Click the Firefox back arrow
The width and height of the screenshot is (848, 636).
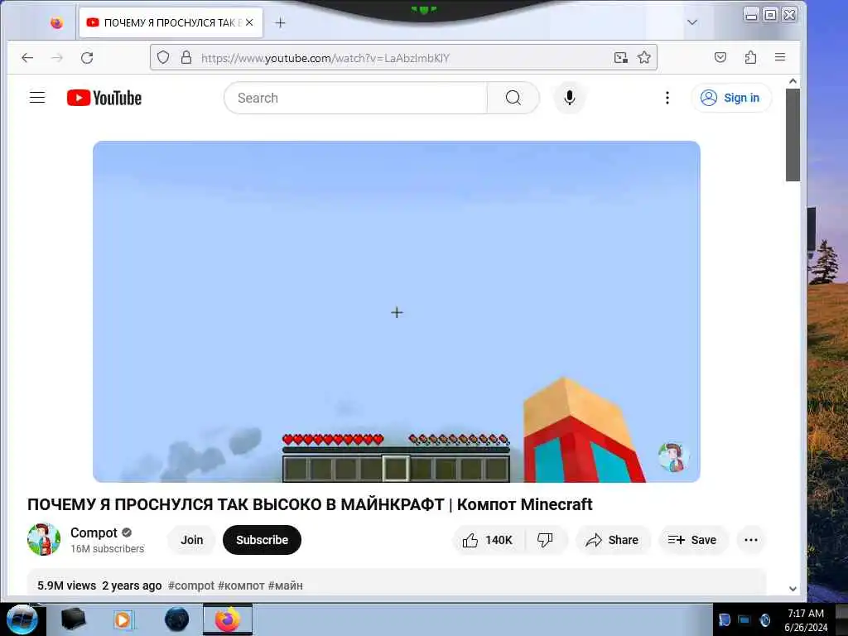point(27,57)
